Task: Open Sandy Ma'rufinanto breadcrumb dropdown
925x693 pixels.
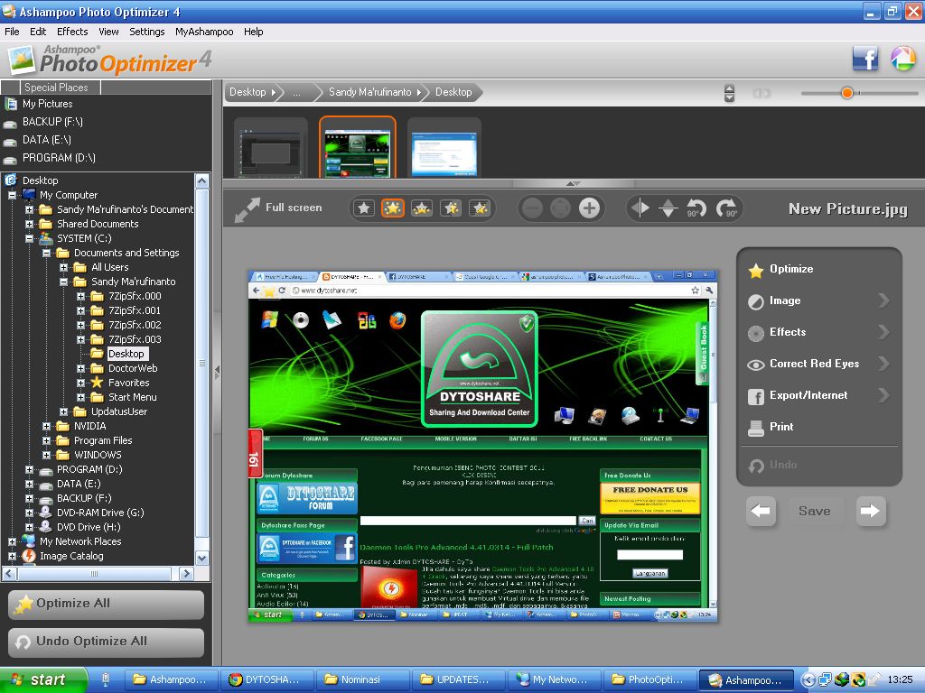Action: click(x=419, y=93)
